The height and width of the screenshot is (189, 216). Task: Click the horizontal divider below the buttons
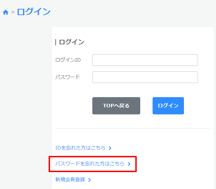coord(133,129)
